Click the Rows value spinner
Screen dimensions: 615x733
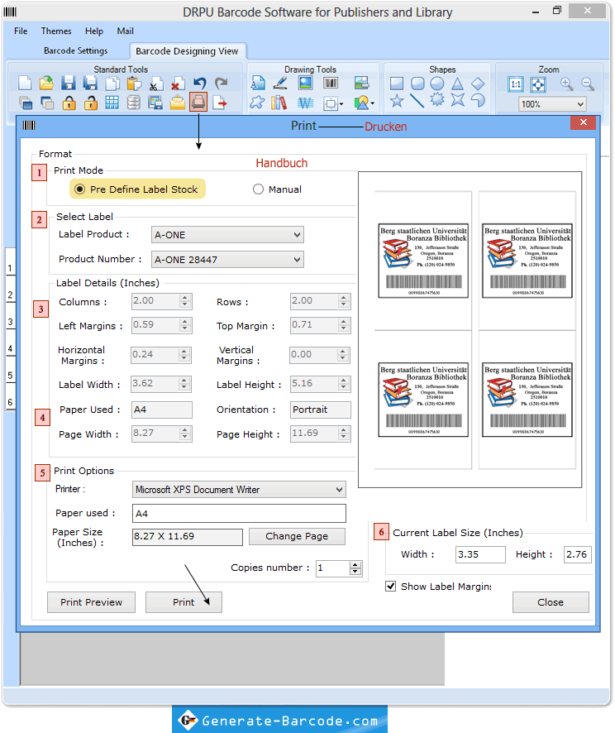[344, 301]
